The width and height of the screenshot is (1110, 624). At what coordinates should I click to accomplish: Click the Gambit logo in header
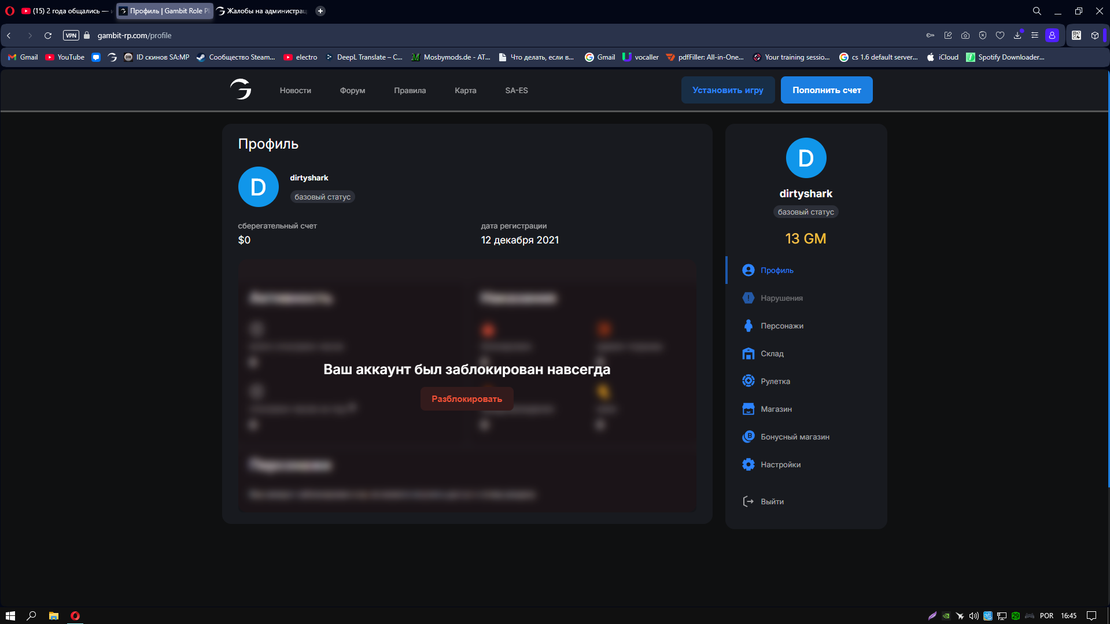[241, 90]
